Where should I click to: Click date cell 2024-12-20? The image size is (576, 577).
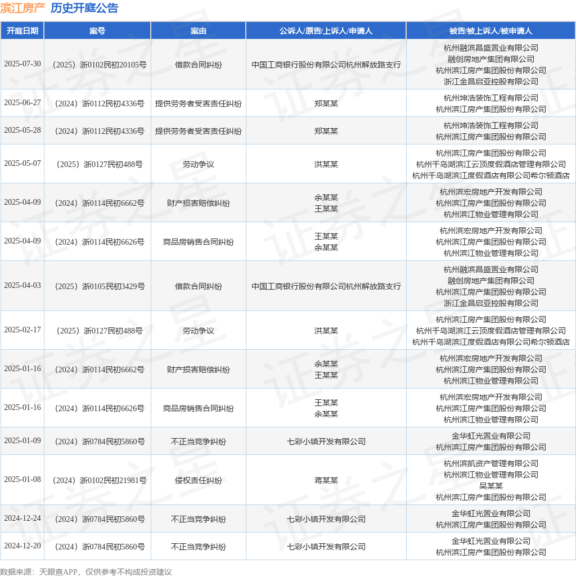(22, 546)
